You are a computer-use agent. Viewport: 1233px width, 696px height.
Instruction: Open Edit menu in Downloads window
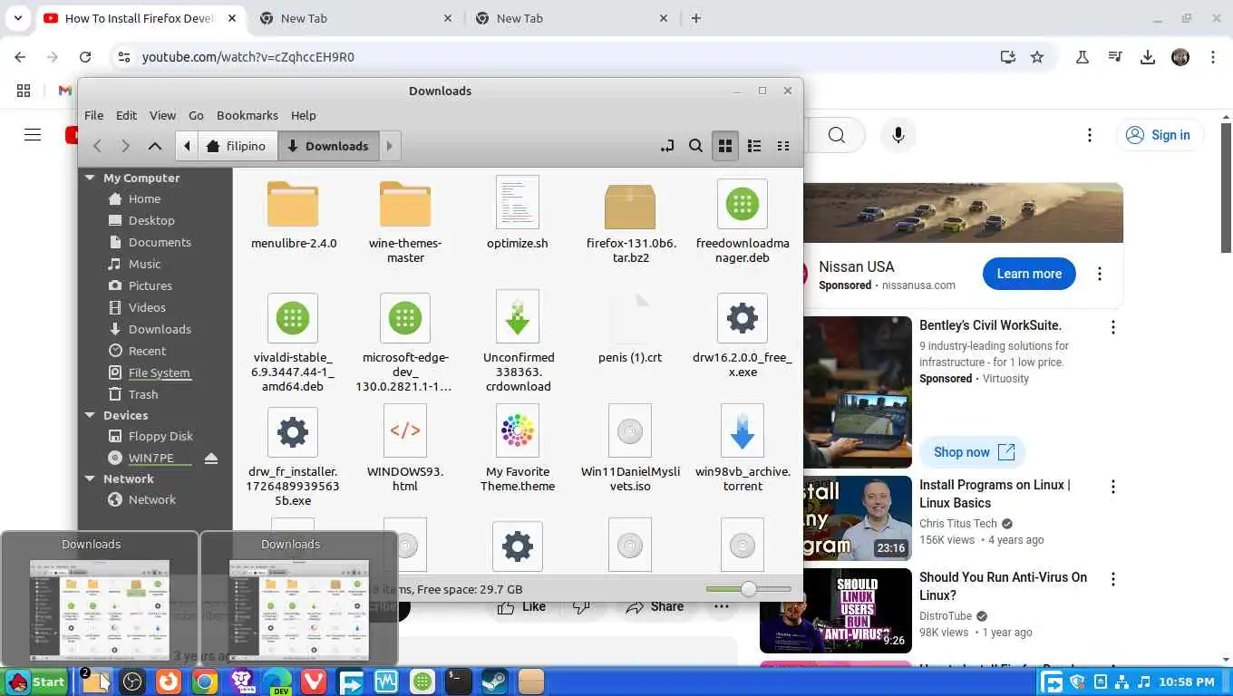click(x=126, y=115)
